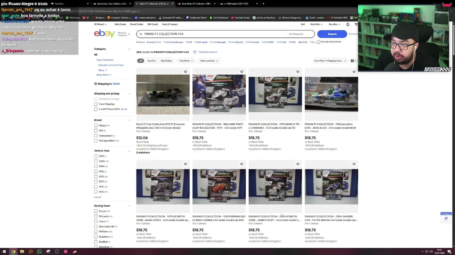Screen dimensions: 455x255
Task: Click the Help & Contact link
Action: click(170, 24)
